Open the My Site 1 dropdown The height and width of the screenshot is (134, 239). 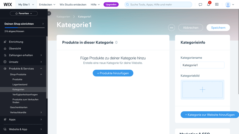26,4
